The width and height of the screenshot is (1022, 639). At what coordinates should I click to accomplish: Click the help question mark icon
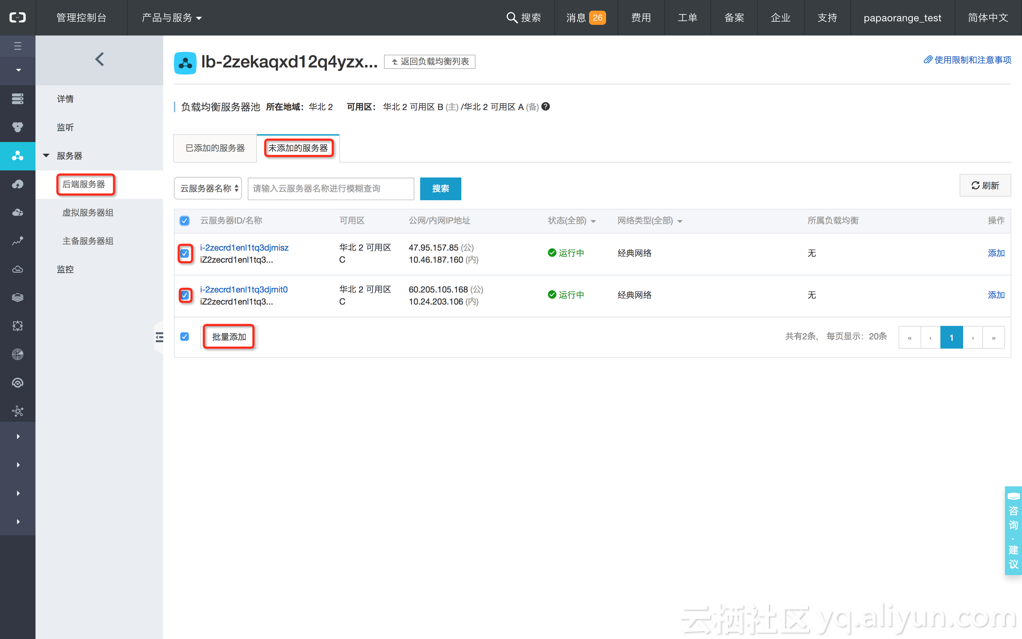(545, 106)
